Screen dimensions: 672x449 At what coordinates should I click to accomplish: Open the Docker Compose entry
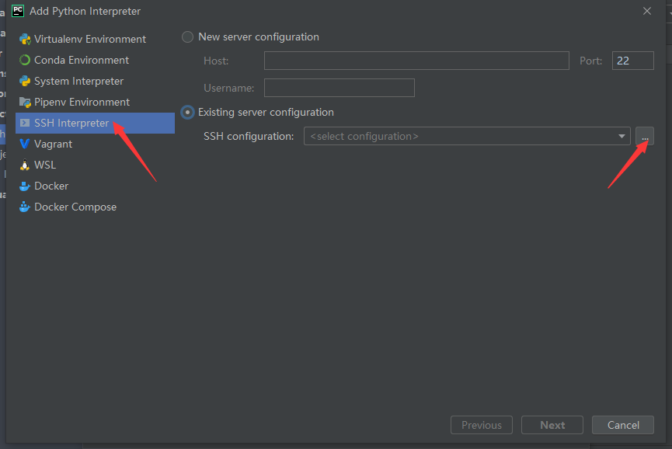(x=95, y=207)
